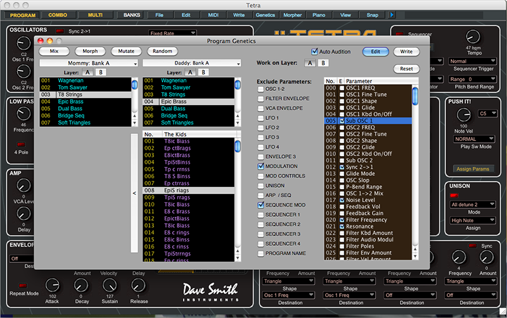Uncheck the MODULATION exclude parameter
Image resolution: width=507 pixels, height=318 pixels.
(x=261, y=166)
